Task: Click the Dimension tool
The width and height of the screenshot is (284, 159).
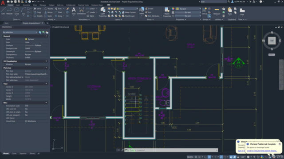Action: tap(82, 11)
